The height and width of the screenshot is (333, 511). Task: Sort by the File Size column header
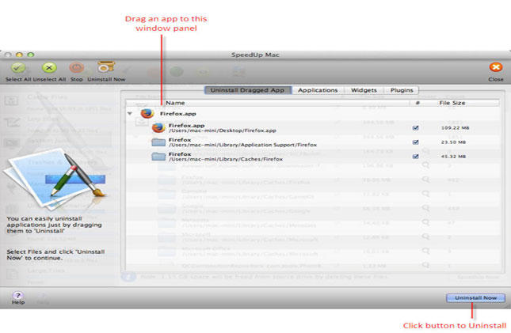452,103
